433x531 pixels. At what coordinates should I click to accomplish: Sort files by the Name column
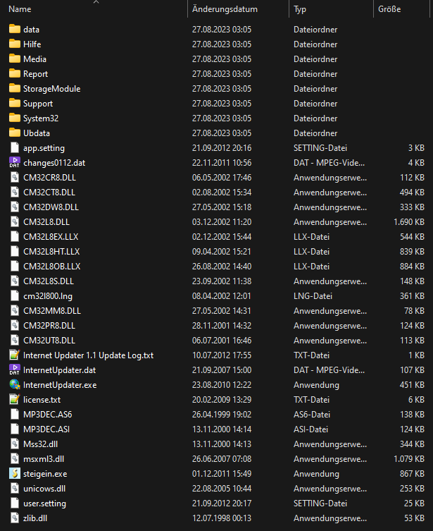20,10
